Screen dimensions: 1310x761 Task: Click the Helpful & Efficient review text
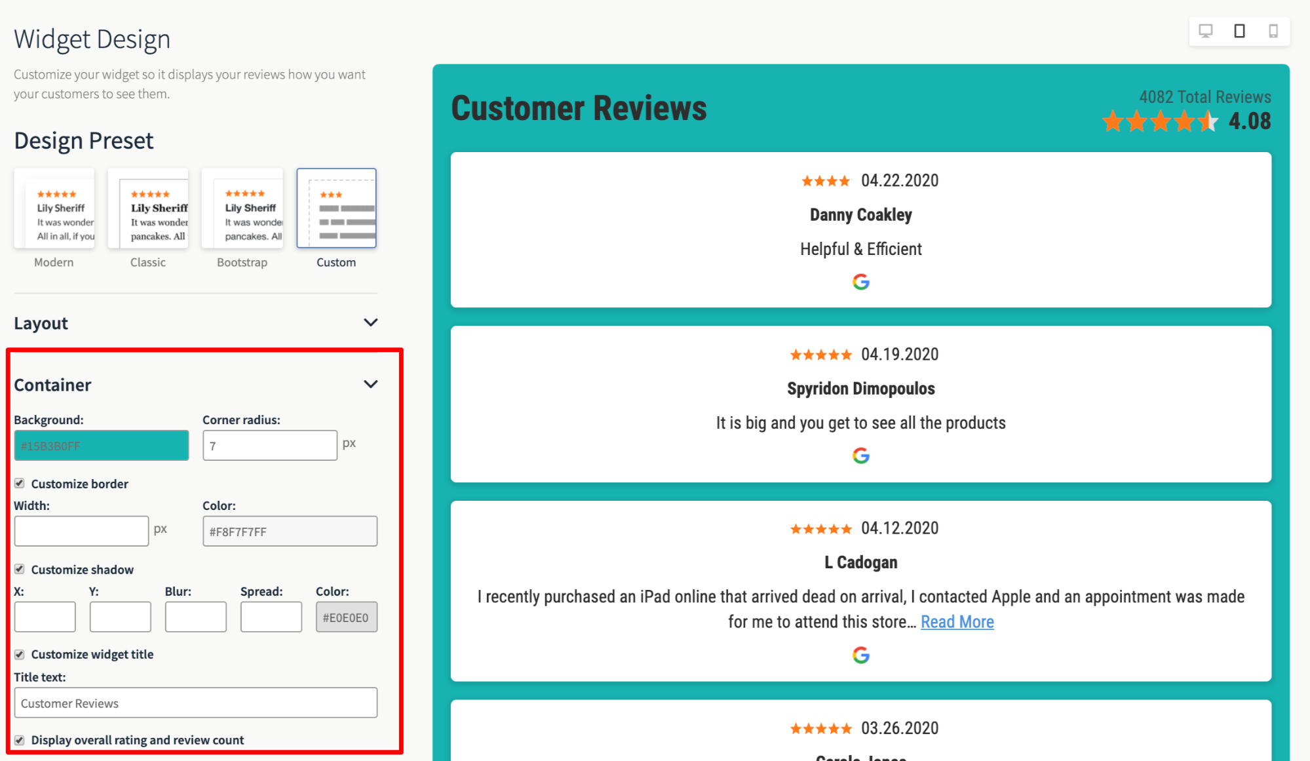[x=860, y=249]
